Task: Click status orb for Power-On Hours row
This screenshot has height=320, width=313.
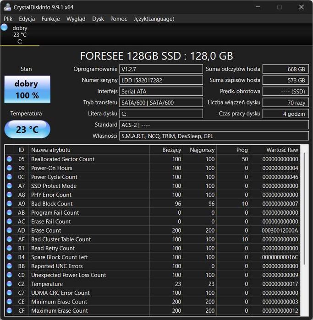Action: (10, 168)
